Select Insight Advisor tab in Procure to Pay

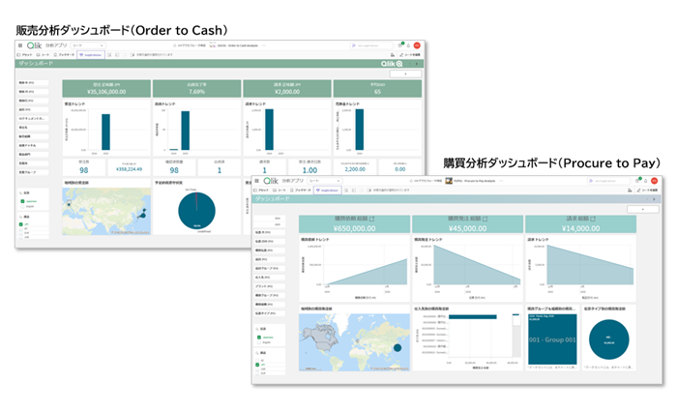[325, 190]
